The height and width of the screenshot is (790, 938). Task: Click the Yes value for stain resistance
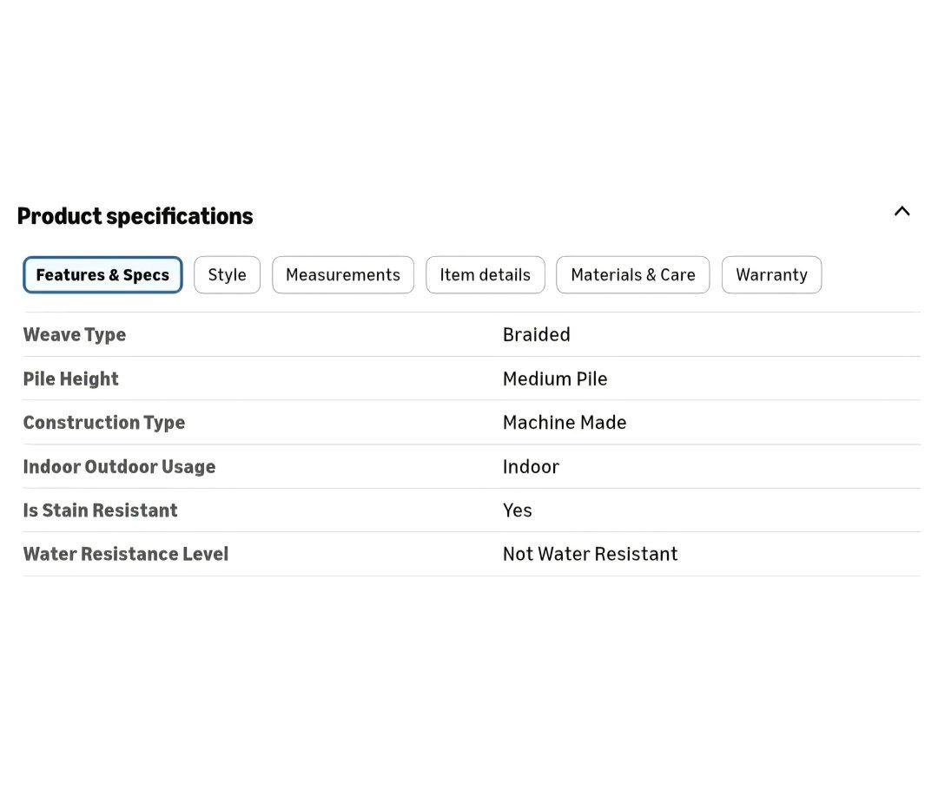click(517, 510)
